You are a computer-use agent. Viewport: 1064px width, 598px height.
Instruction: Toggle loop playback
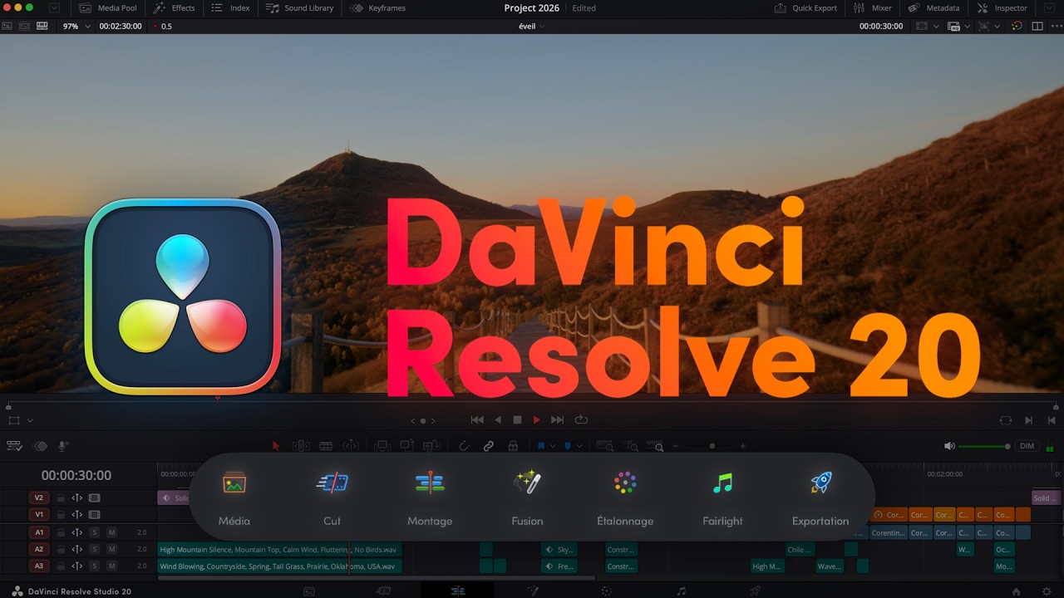[581, 420]
